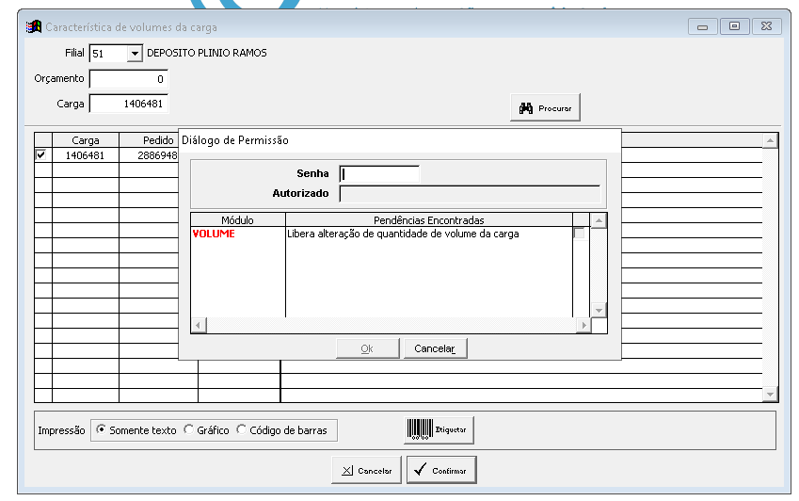Click Cancelar in the permission dialog
Image resolution: width=799 pixels, height=501 pixels.
(435, 348)
